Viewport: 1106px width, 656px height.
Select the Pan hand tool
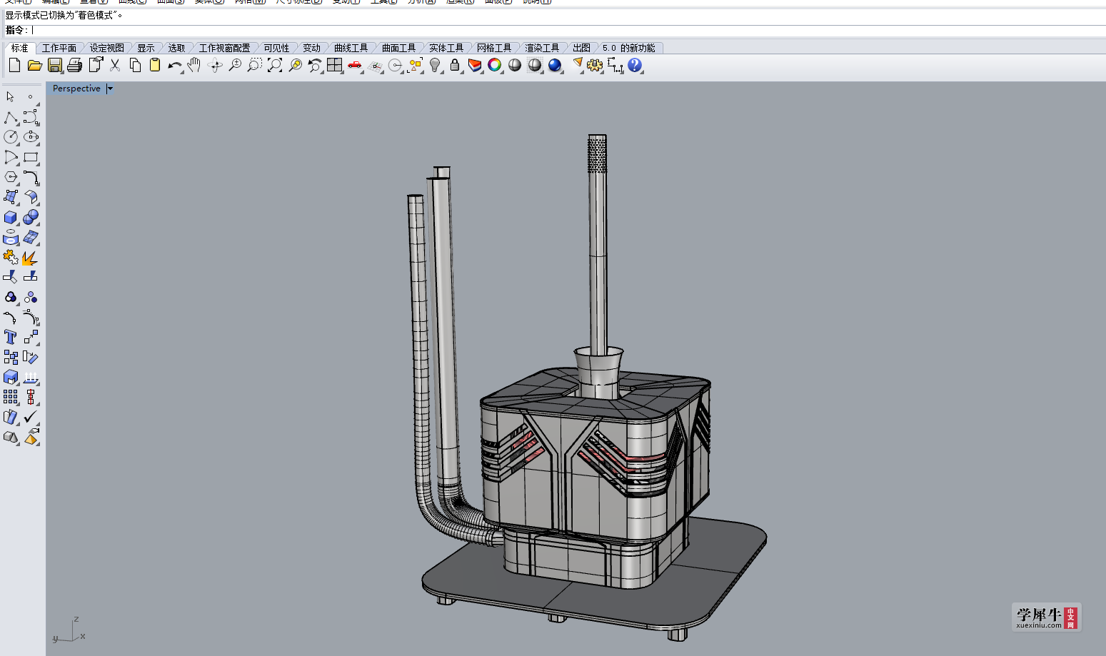point(194,66)
